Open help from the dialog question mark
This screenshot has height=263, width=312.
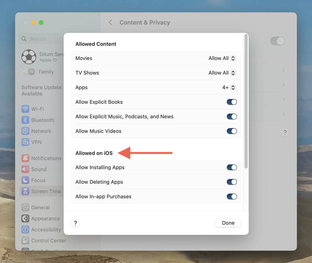click(x=75, y=223)
